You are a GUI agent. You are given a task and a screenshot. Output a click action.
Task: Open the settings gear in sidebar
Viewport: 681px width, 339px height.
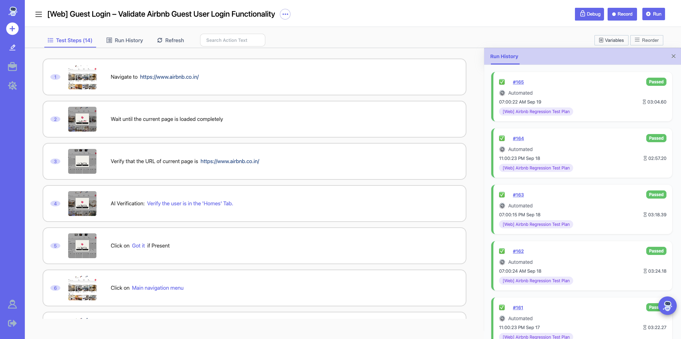(12, 85)
